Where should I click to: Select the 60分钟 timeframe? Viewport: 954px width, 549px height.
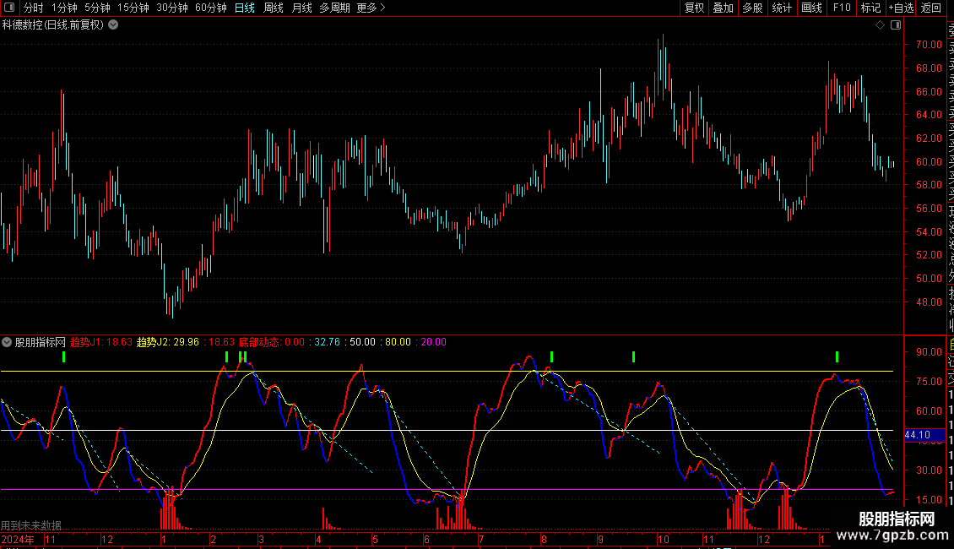[211, 8]
